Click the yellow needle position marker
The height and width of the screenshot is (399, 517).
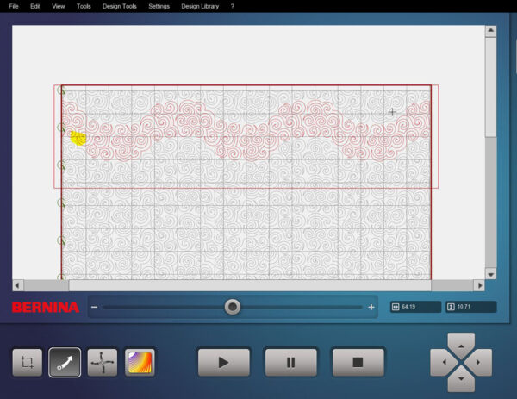pyautogui.click(x=78, y=138)
